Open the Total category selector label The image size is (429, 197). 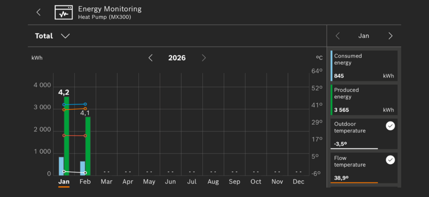click(x=44, y=36)
